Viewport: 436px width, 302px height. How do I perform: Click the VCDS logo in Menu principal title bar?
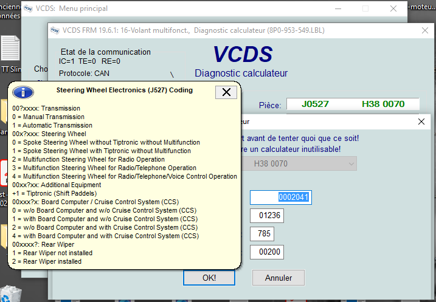click(x=29, y=9)
